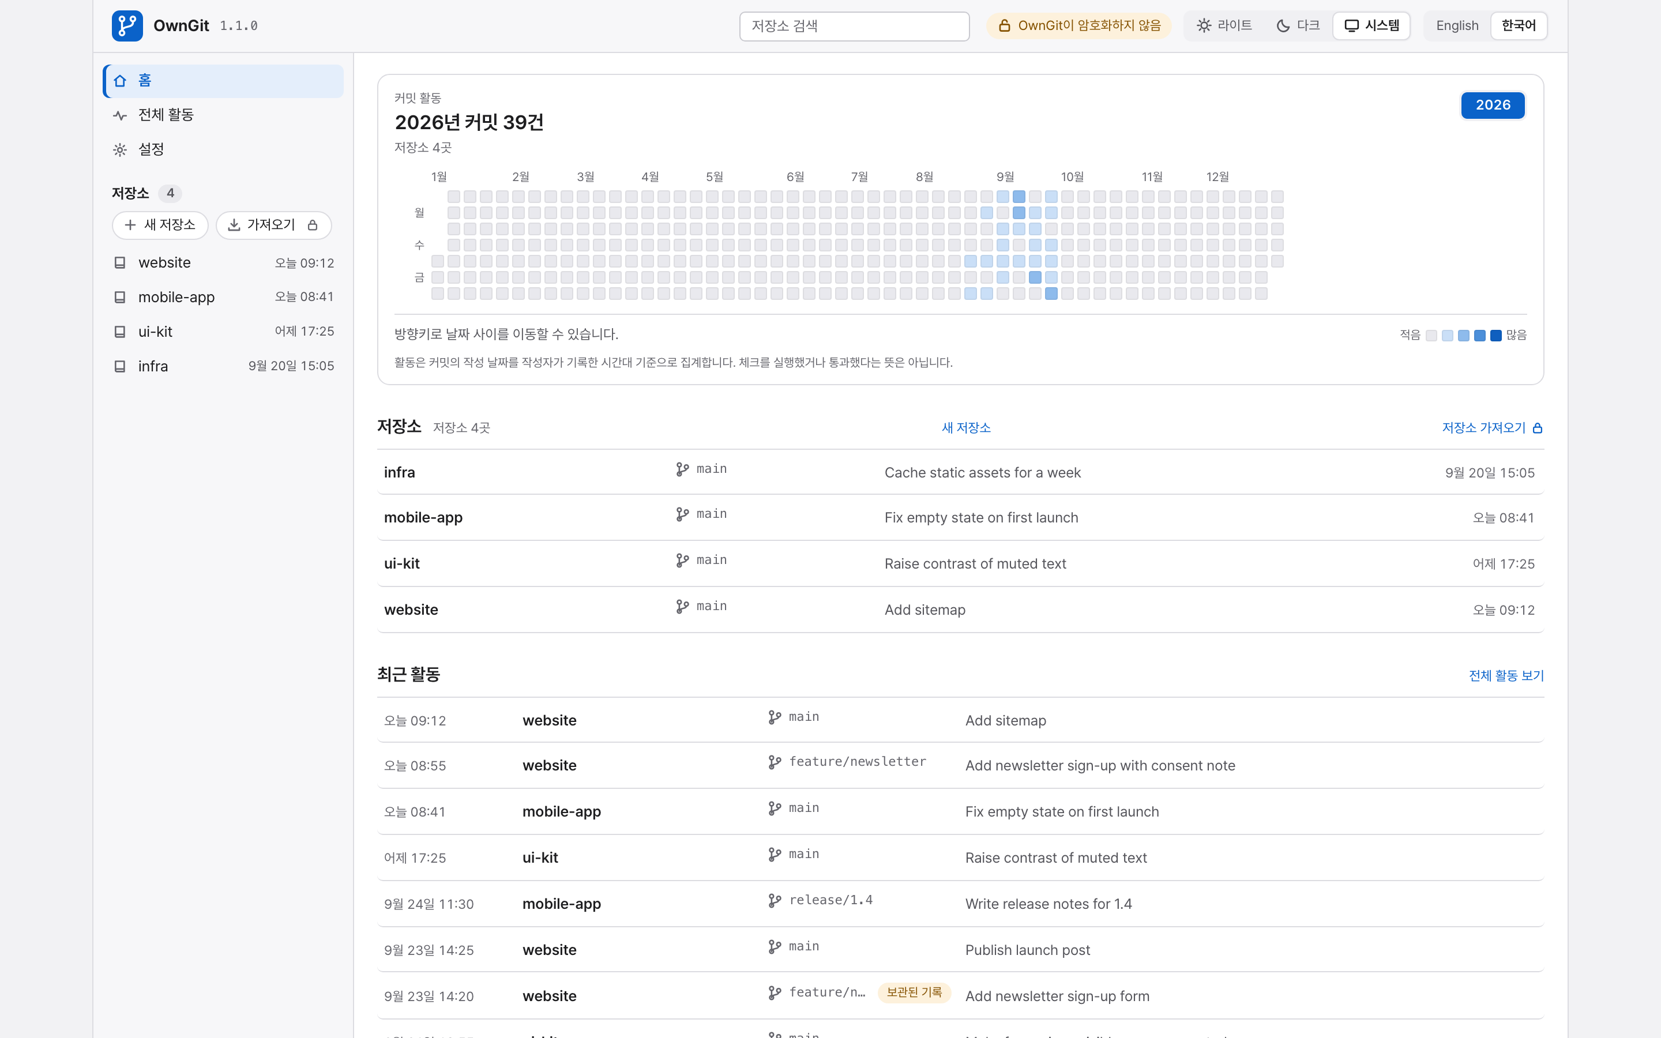This screenshot has width=1661, height=1038.
Task: Click the 9월 24일 11:30 timestamp
Action: tap(429, 904)
